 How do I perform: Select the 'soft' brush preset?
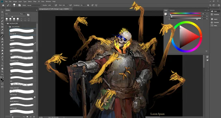coord(22,52)
